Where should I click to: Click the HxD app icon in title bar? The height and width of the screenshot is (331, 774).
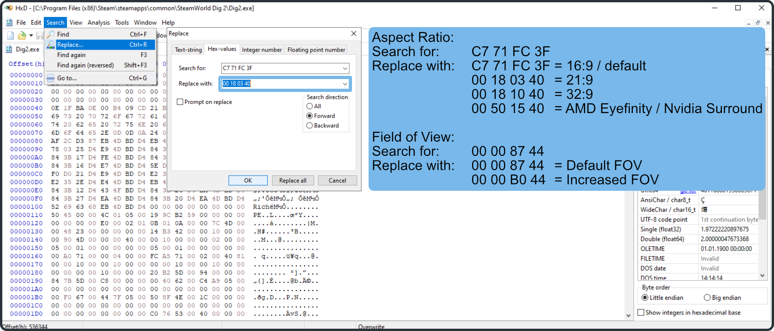pos(9,8)
